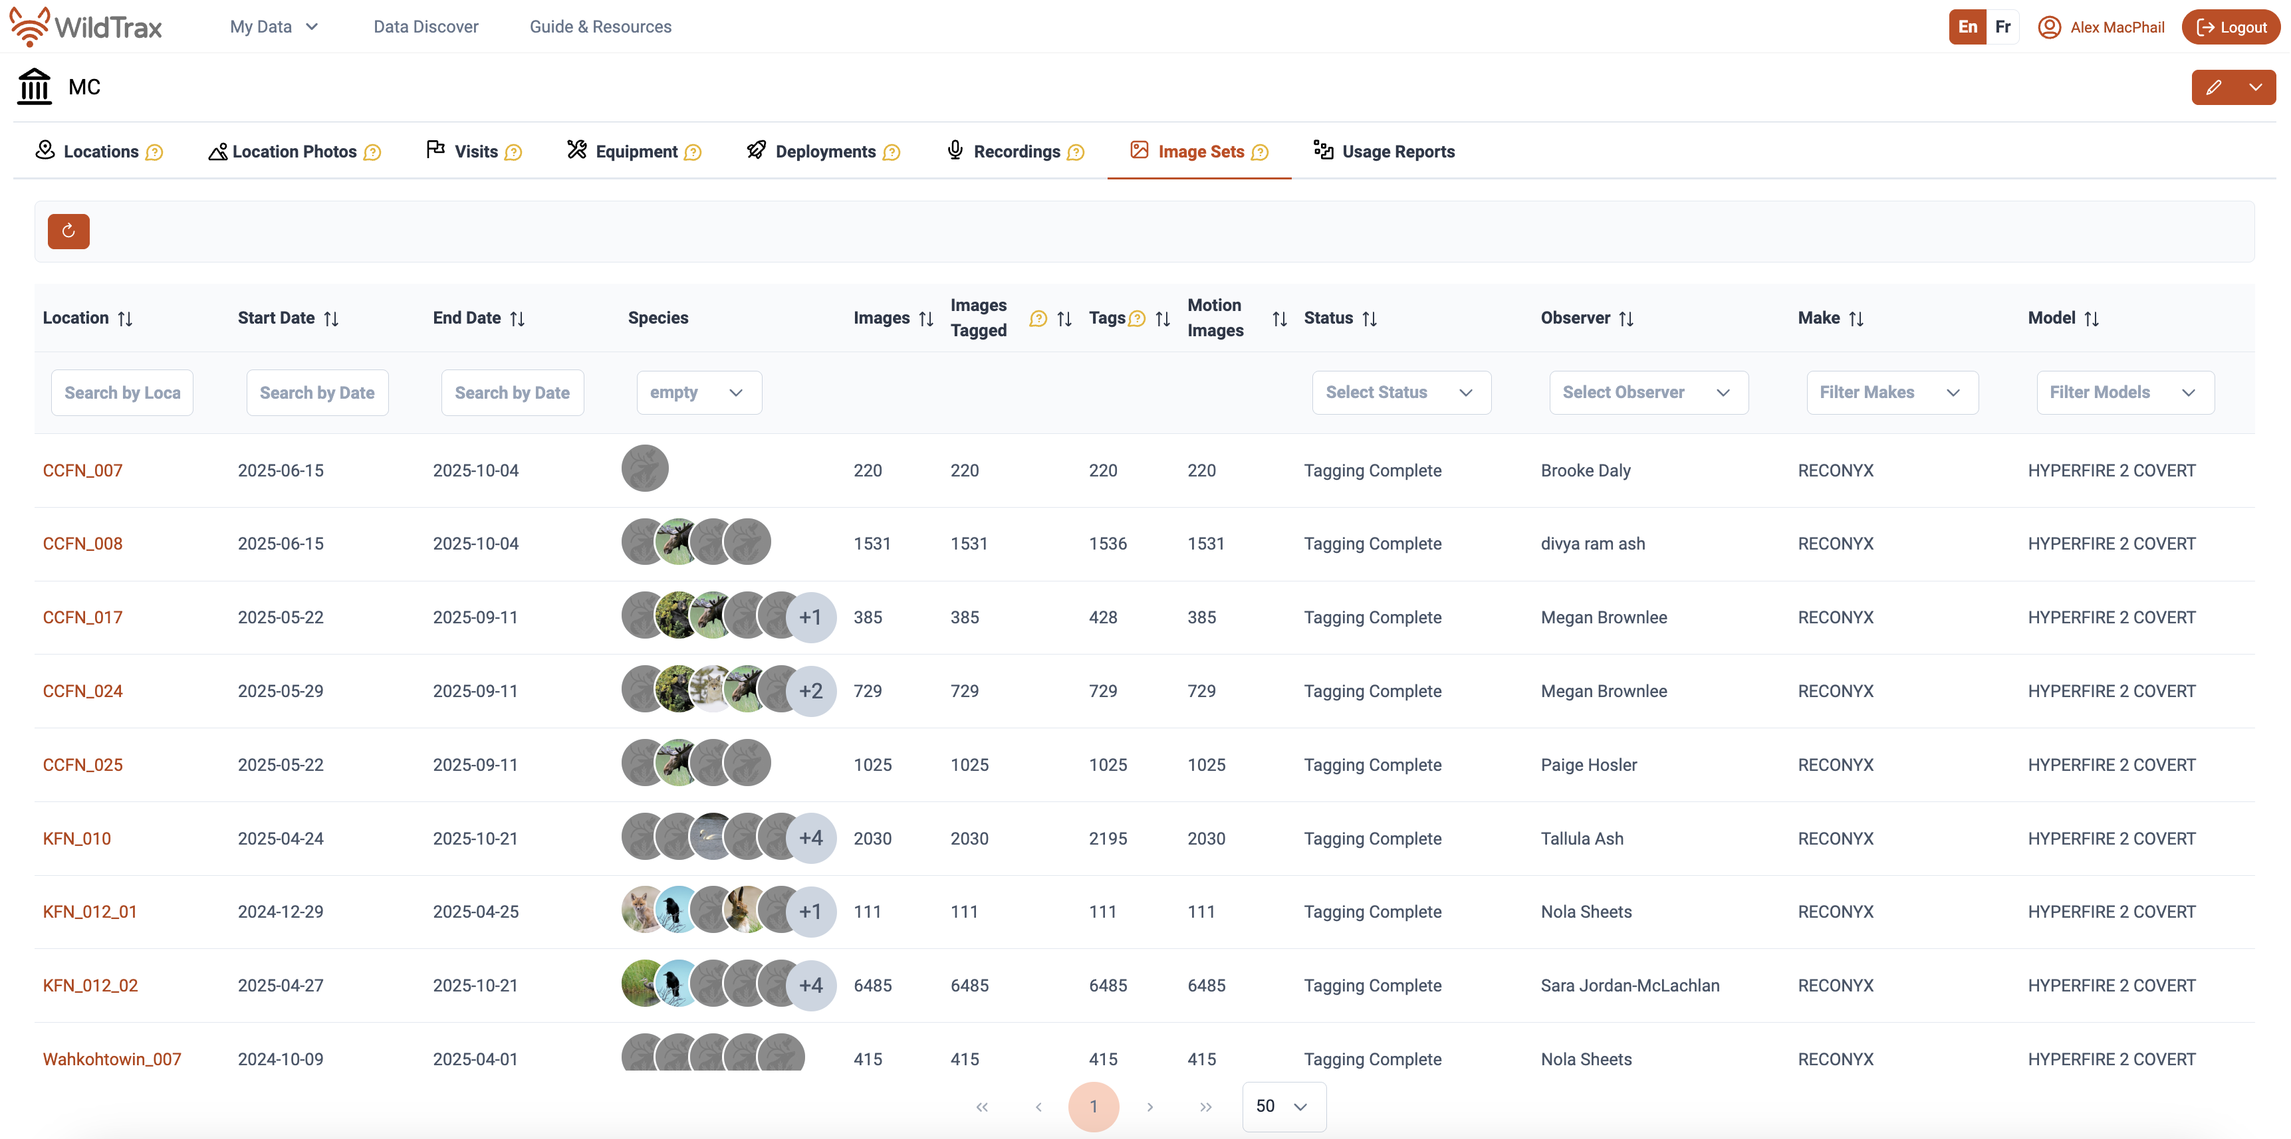
Task: Click the WildTrax logo
Action: 86,27
